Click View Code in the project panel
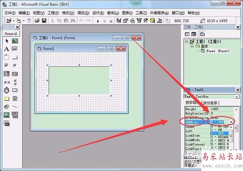 point(187,34)
